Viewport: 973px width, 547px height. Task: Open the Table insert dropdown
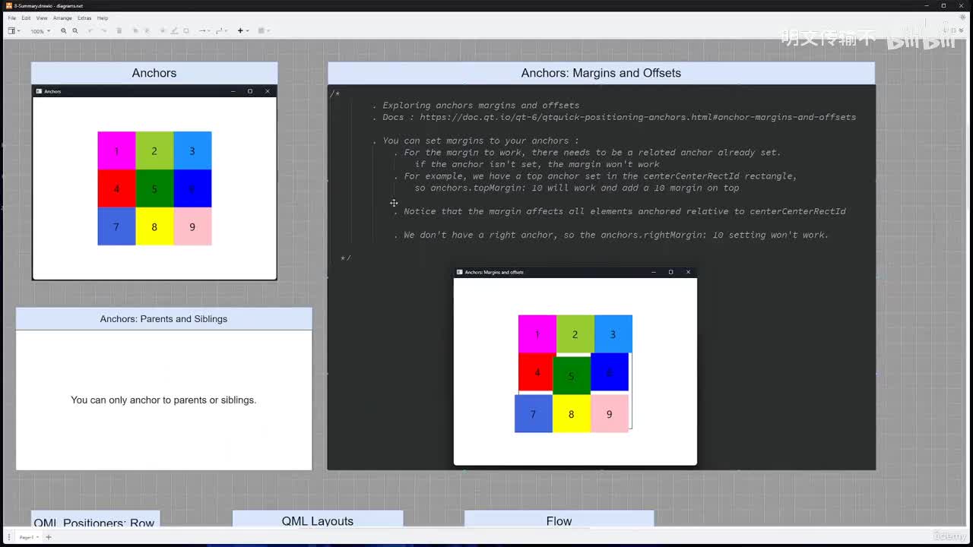pos(263,31)
